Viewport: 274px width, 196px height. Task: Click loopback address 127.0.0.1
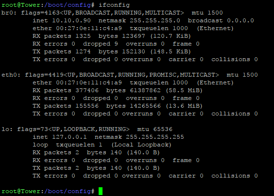(69, 137)
